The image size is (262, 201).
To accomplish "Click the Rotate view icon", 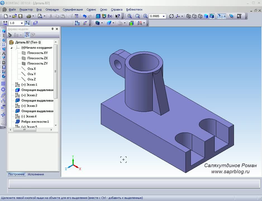I will pos(171,16).
